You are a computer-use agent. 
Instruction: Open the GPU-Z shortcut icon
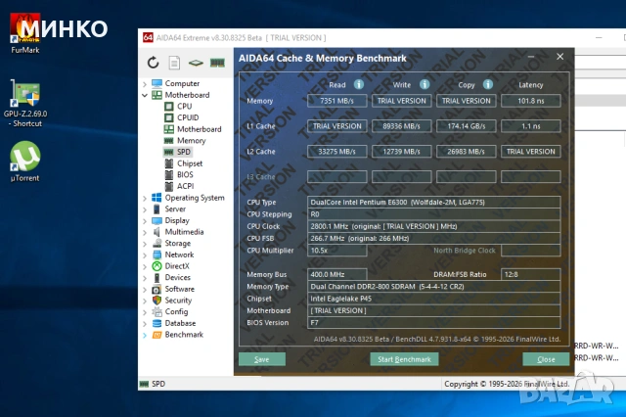[x=25, y=94]
